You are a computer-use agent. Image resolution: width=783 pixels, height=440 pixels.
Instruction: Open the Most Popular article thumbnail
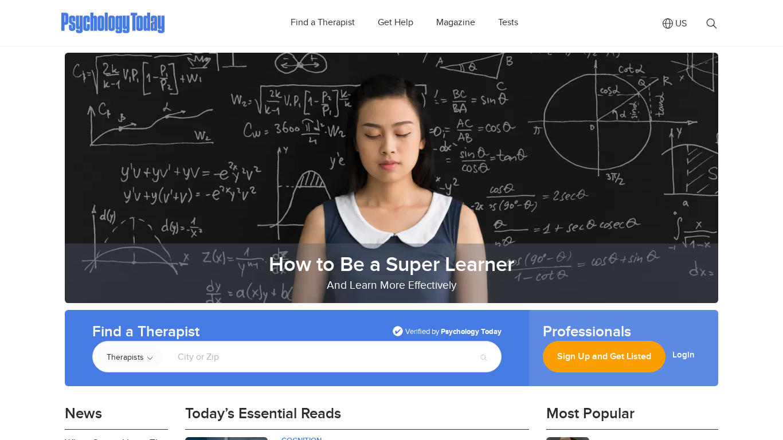[x=567, y=438]
